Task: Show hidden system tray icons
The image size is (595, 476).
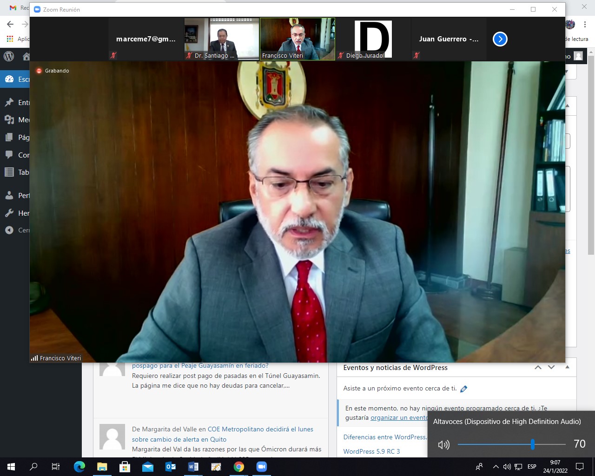Action: click(x=496, y=467)
